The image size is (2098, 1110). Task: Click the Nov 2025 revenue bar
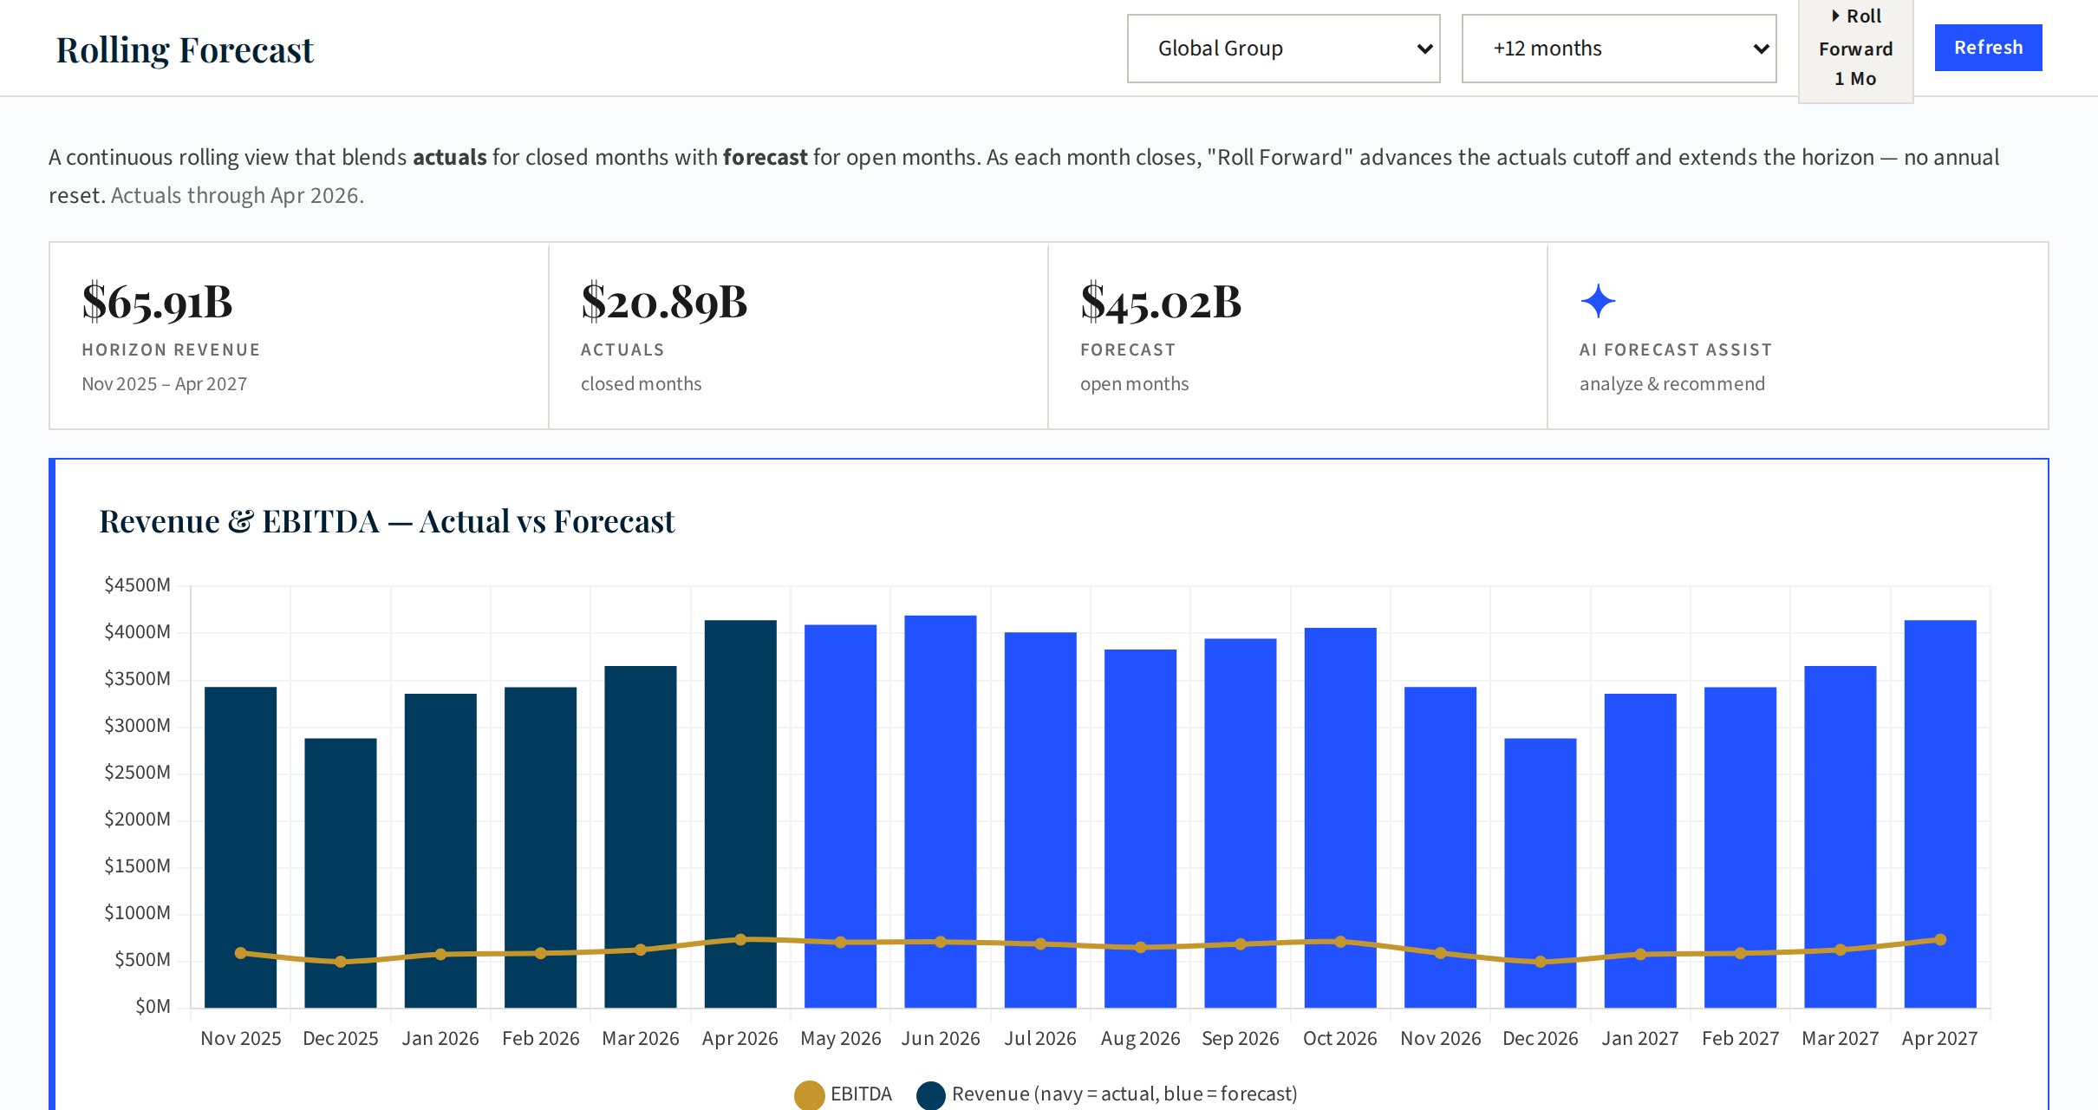coord(241,847)
